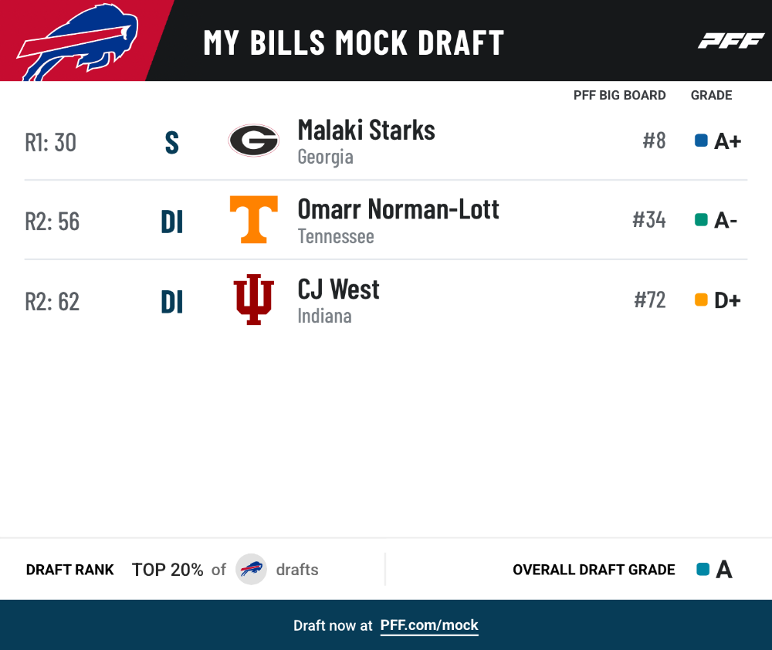This screenshot has height=650, width=772.
Task: Click the teal overall draft grade swatch
Action: (703, 569)
